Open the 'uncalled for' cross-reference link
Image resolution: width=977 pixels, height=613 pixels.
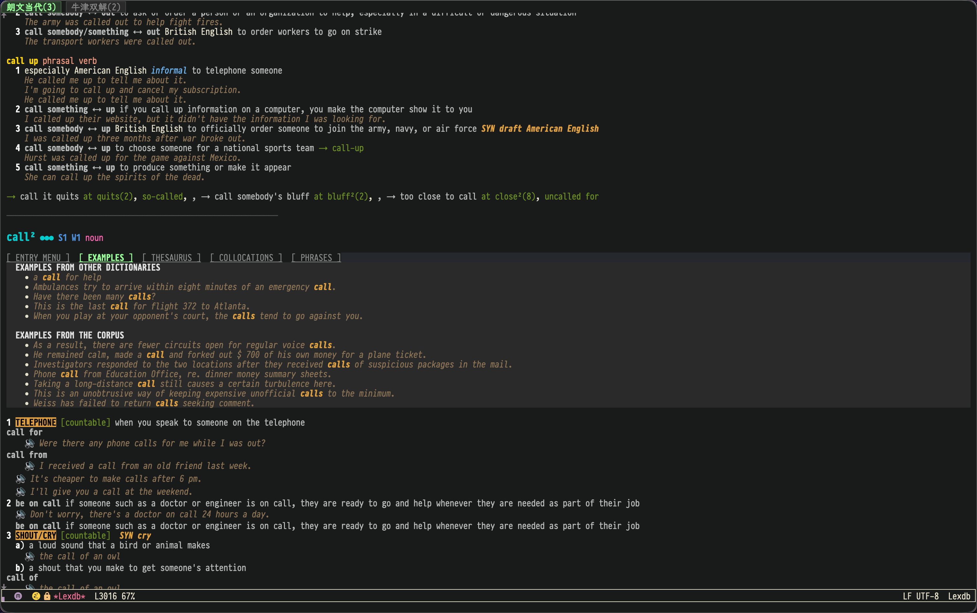pyautogui.click(x=571, y=197)
